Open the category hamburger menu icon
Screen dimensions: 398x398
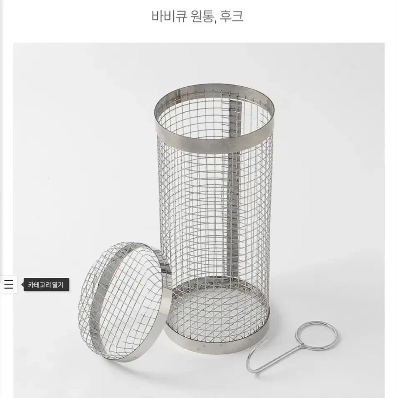coord(9,284)
